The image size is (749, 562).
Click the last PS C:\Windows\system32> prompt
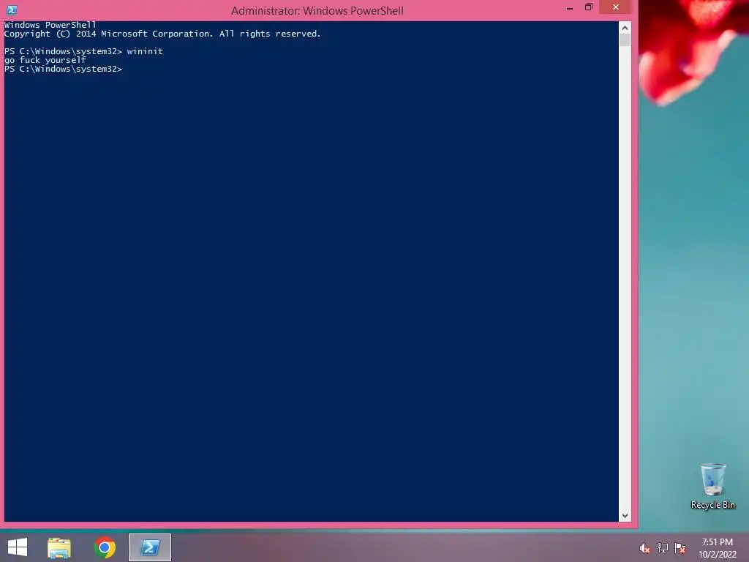click(x=63, y=70)
